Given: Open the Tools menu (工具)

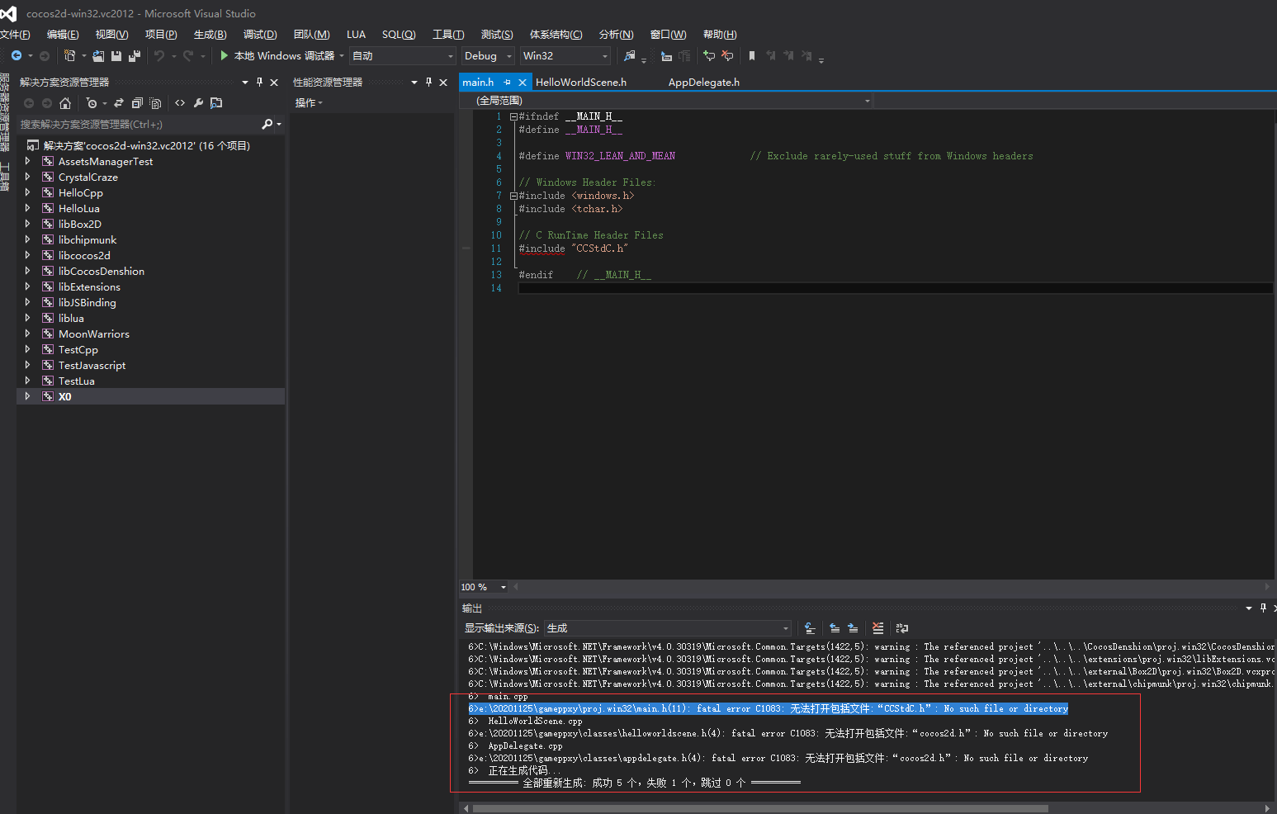Looking at the screenshot, I should pos(448,35).
